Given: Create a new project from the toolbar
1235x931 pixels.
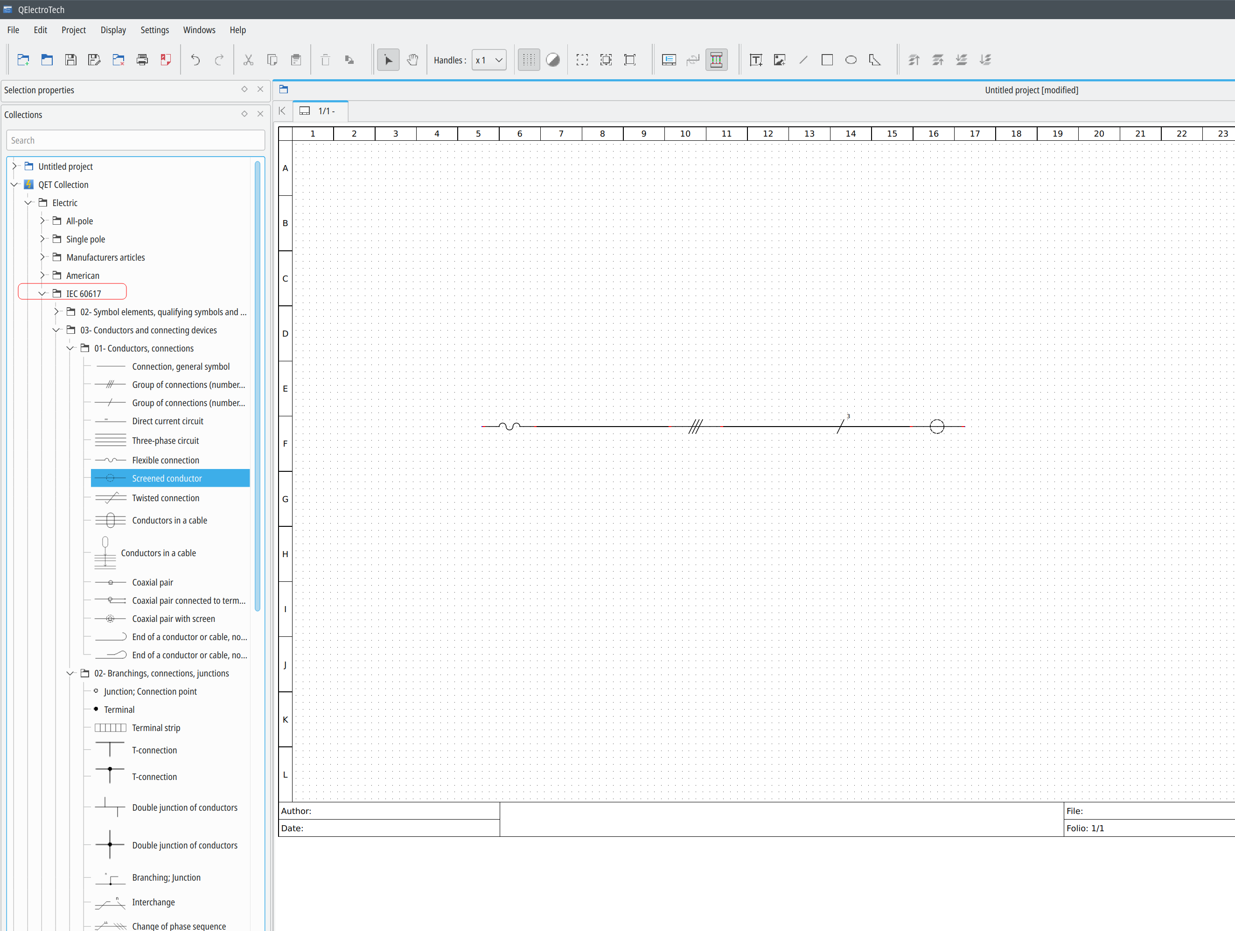Looking at the screenshot, I should (23, 60).
